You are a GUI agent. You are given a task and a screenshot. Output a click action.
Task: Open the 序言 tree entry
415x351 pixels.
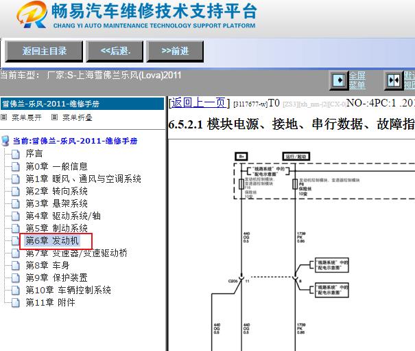34,153
